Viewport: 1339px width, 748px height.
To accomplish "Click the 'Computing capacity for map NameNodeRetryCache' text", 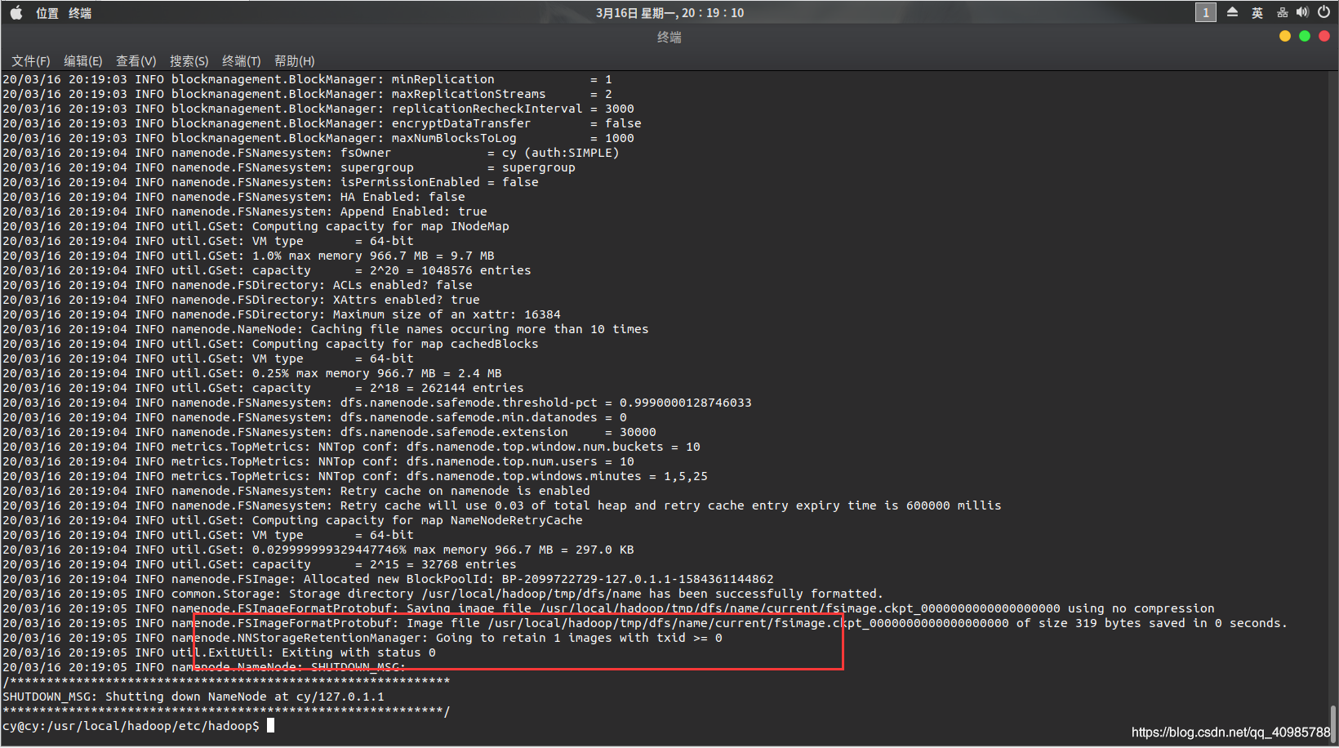I will click(x=417, y=520).
